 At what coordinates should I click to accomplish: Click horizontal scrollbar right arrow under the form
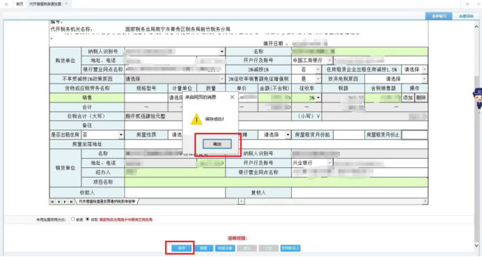coord(425,201)
